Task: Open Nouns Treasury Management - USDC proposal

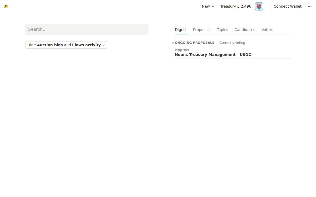Action: coord(213,55)
